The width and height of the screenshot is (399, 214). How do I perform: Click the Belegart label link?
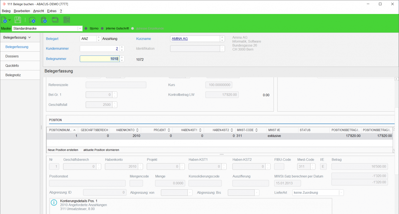click(x=52, y=39)
